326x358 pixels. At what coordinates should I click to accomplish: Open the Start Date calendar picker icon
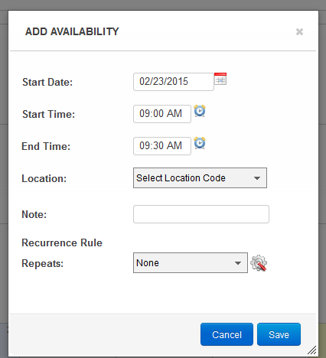[220, 79]
